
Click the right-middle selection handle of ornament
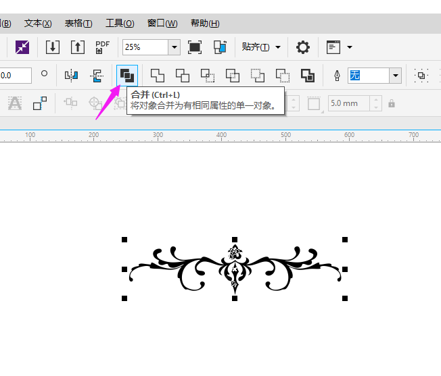(x=345, y=269)
